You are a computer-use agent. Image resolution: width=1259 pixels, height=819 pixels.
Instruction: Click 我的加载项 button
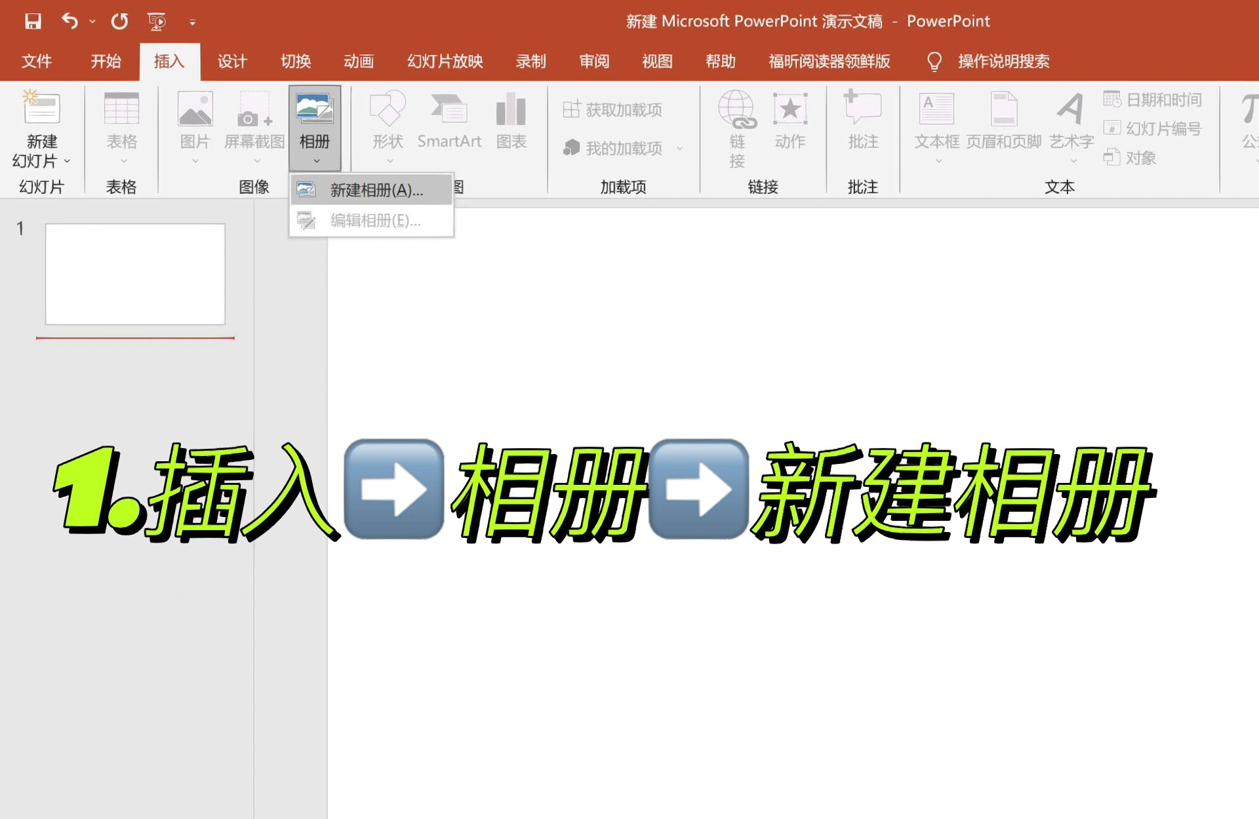point(612,148)
